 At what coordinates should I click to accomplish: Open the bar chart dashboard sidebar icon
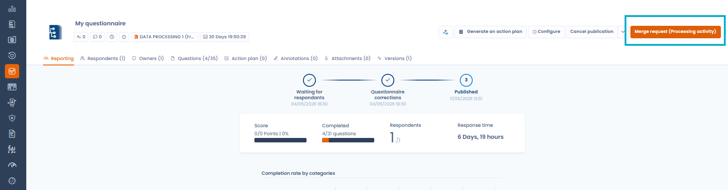(x=12, y=8)
